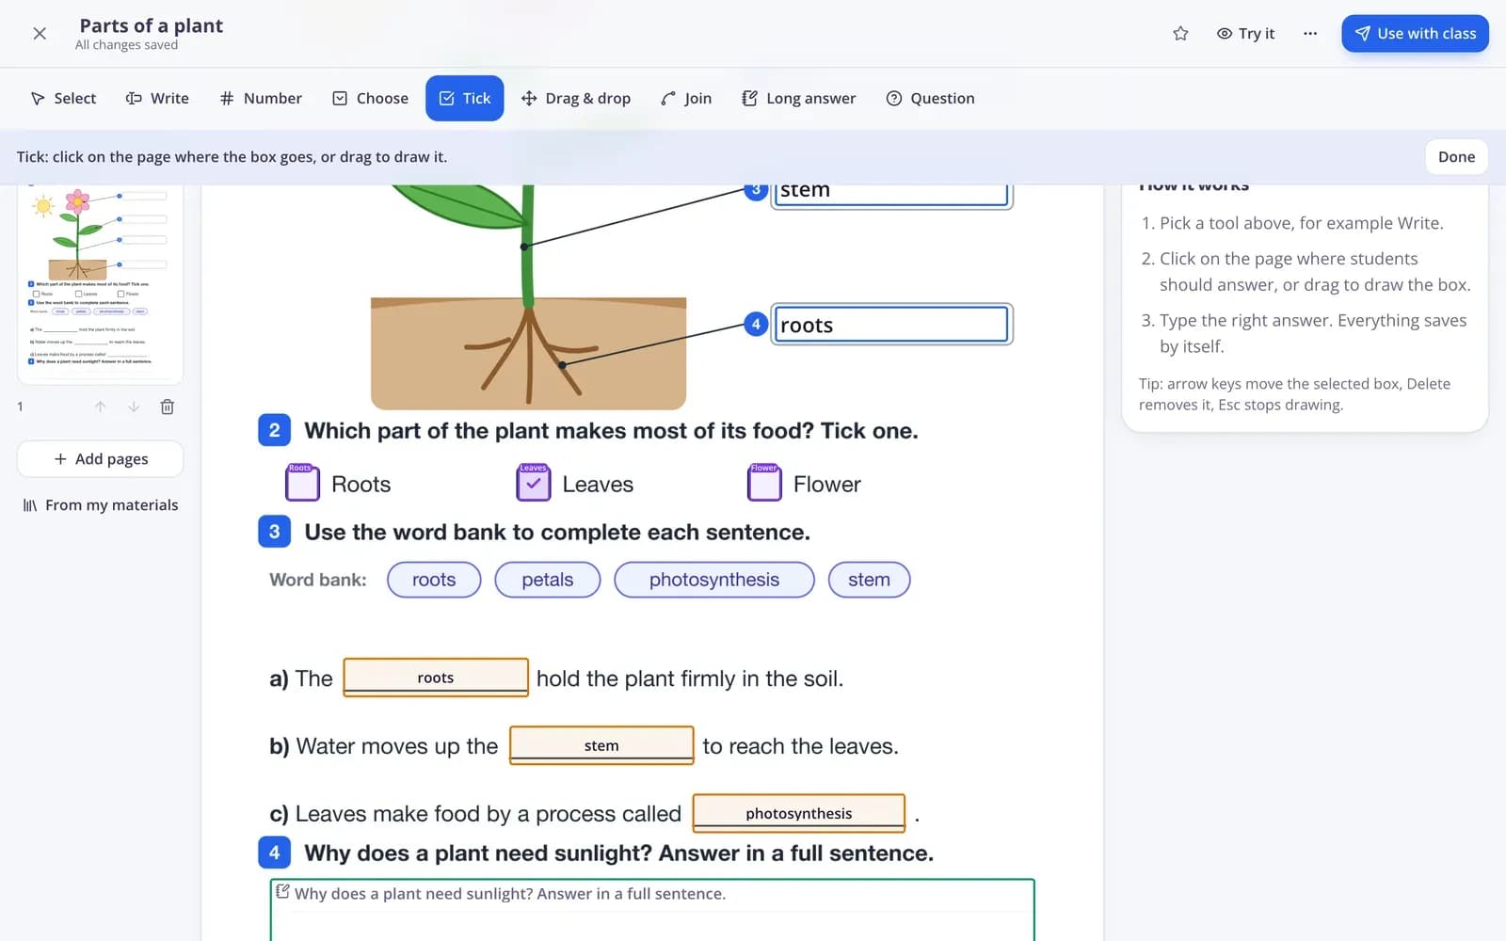The image size is (1506, 941).
Task: Click the roots label input box
Action: point(891,325)
